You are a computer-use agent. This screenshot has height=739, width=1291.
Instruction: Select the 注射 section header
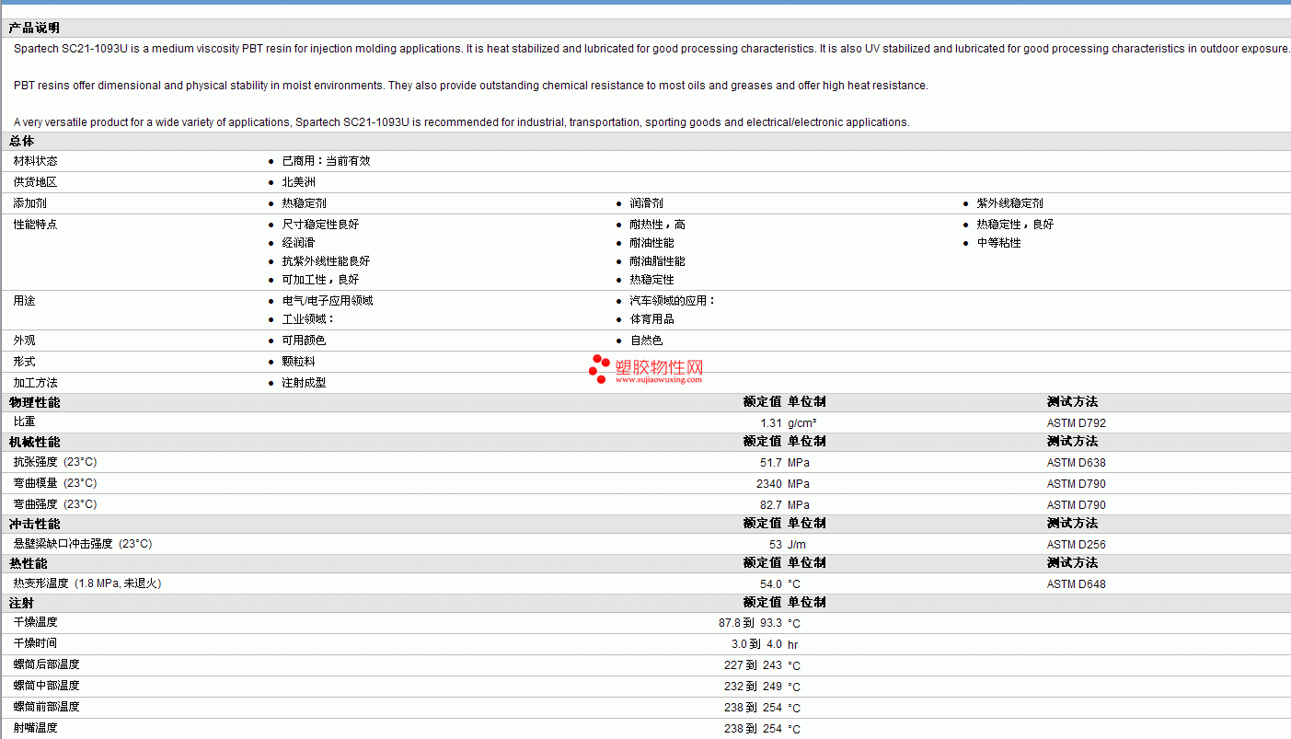coord(22,603)
